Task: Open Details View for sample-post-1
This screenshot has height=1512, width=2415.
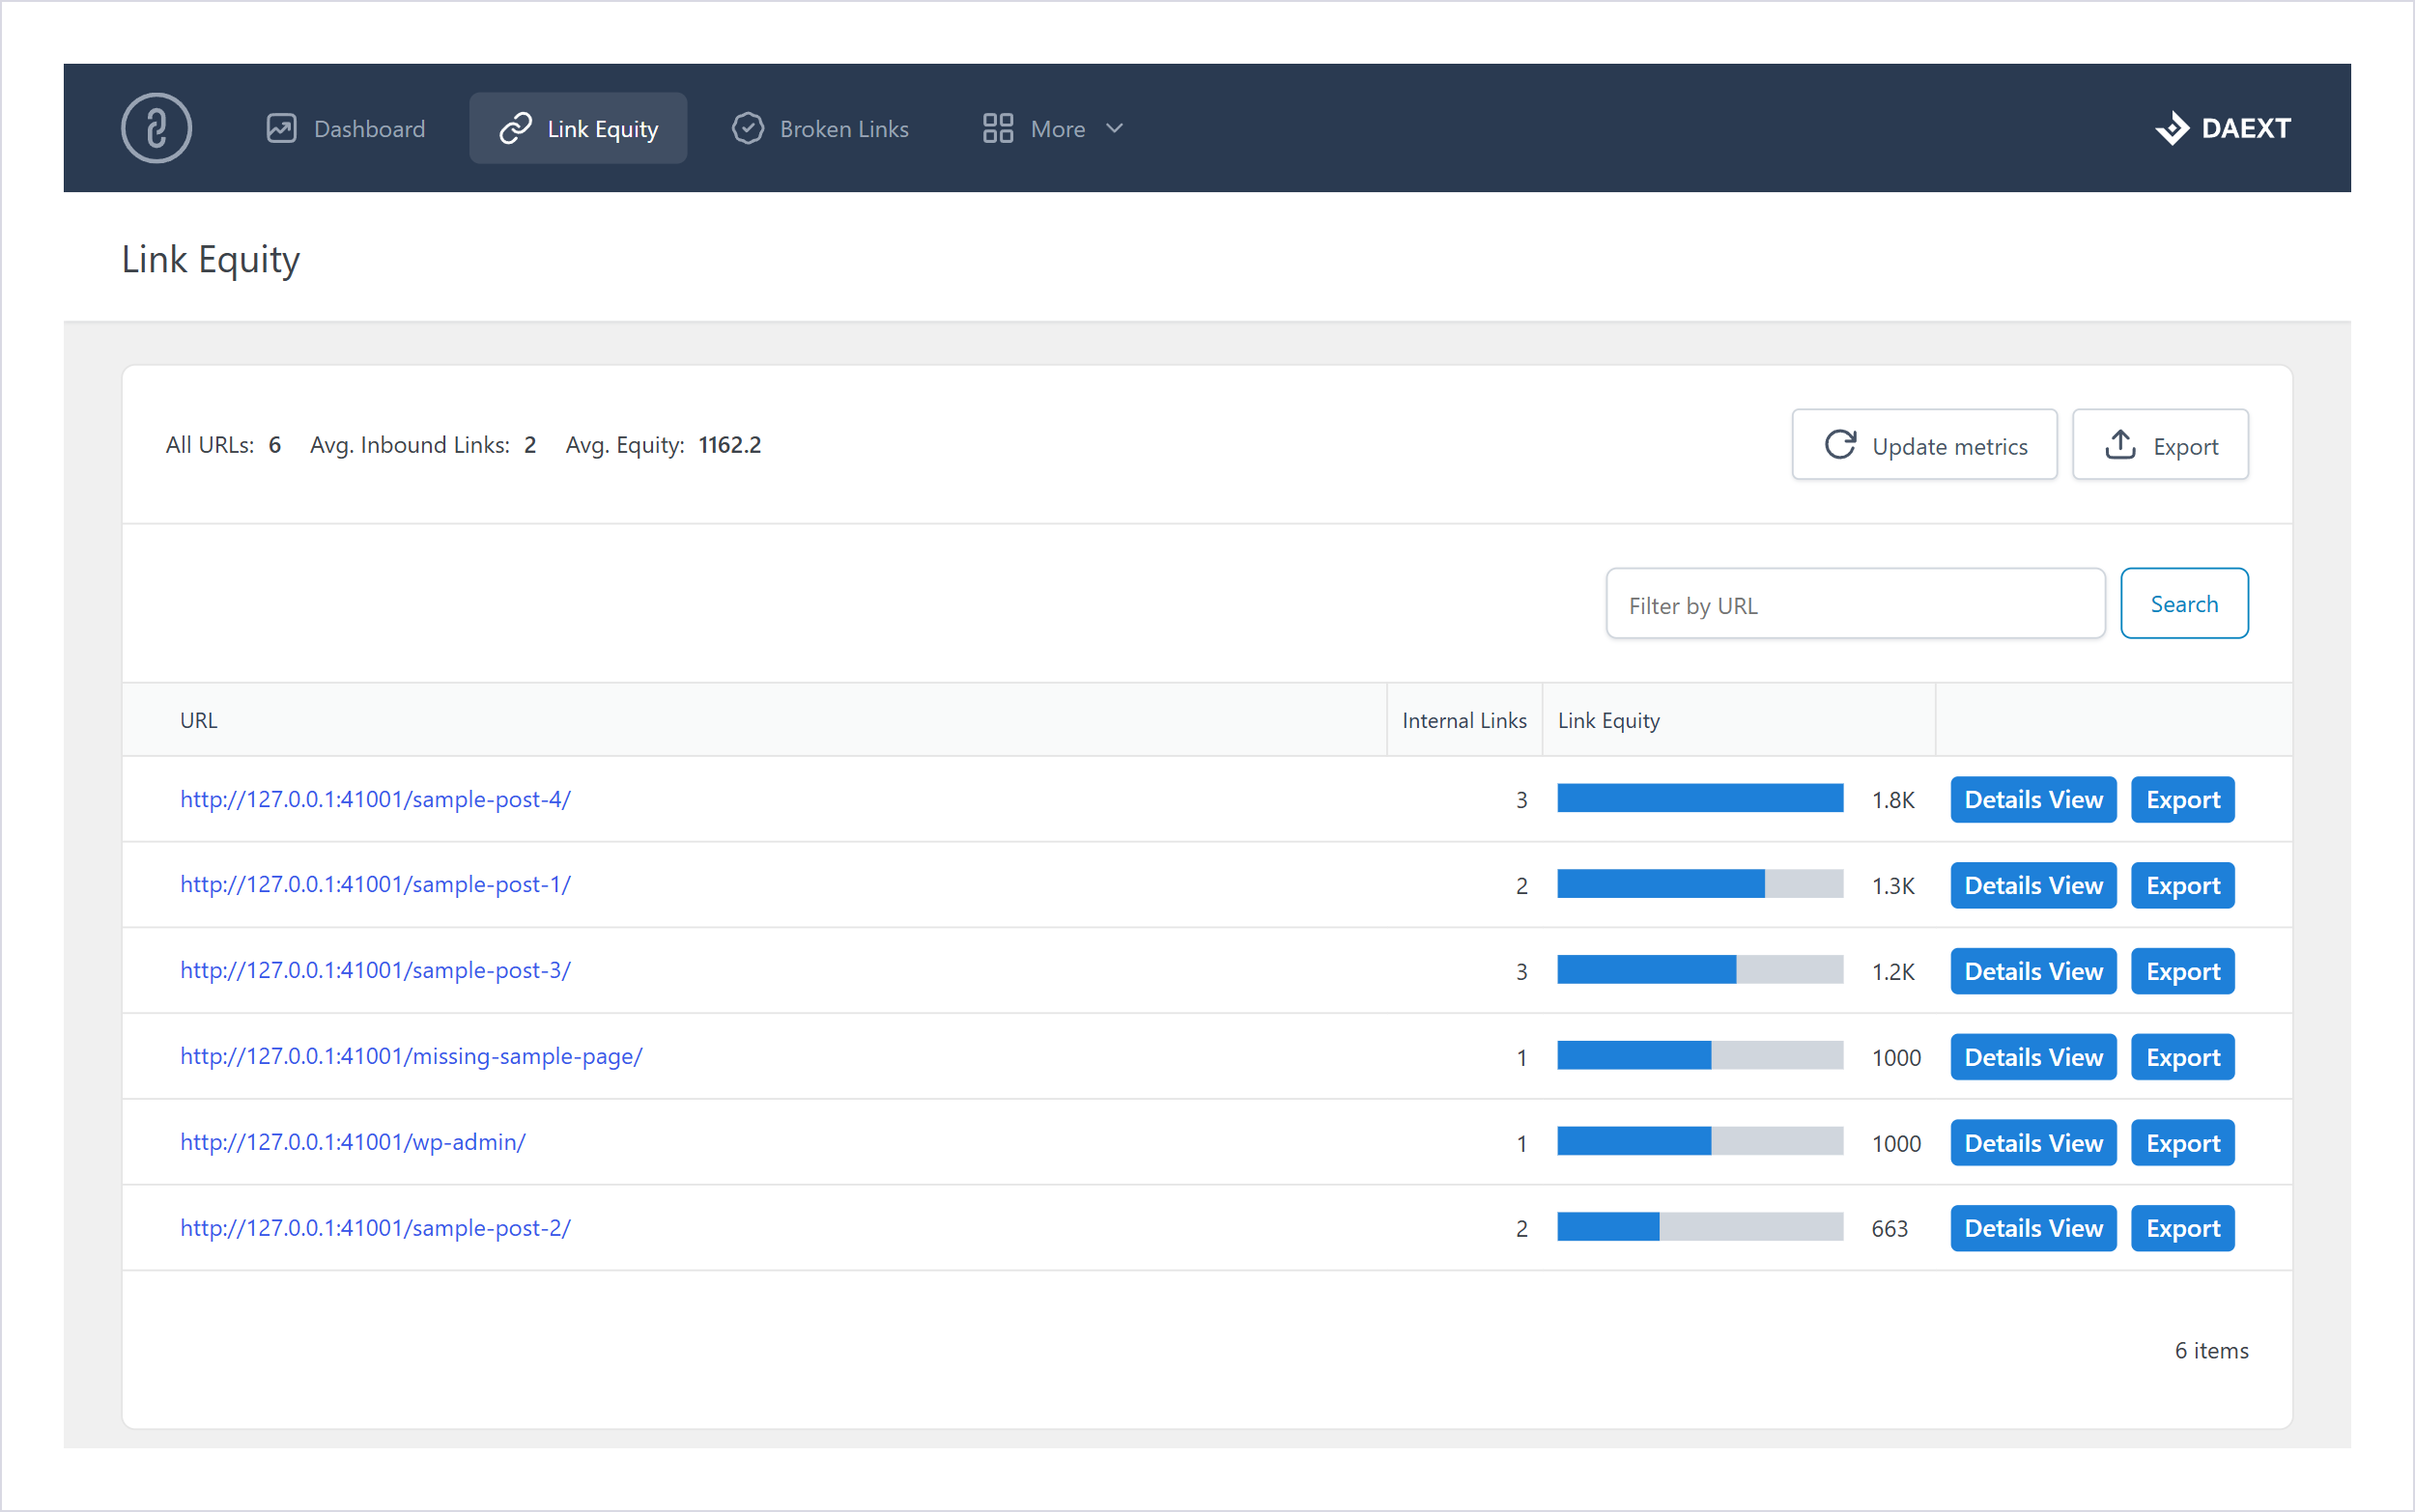Action: point(2032,885)
